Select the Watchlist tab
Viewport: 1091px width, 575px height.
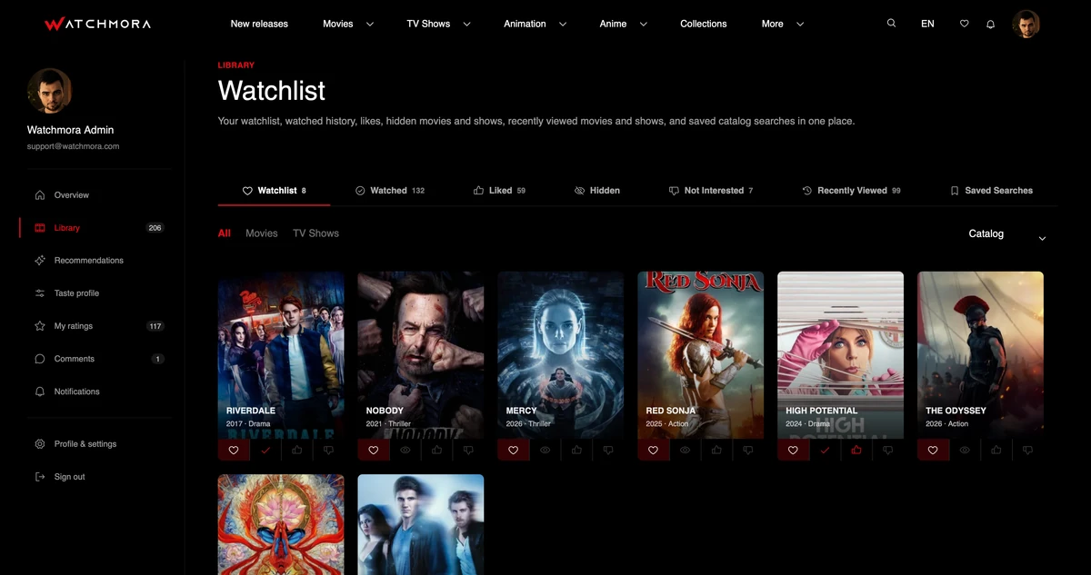click(x=274, y=191)
